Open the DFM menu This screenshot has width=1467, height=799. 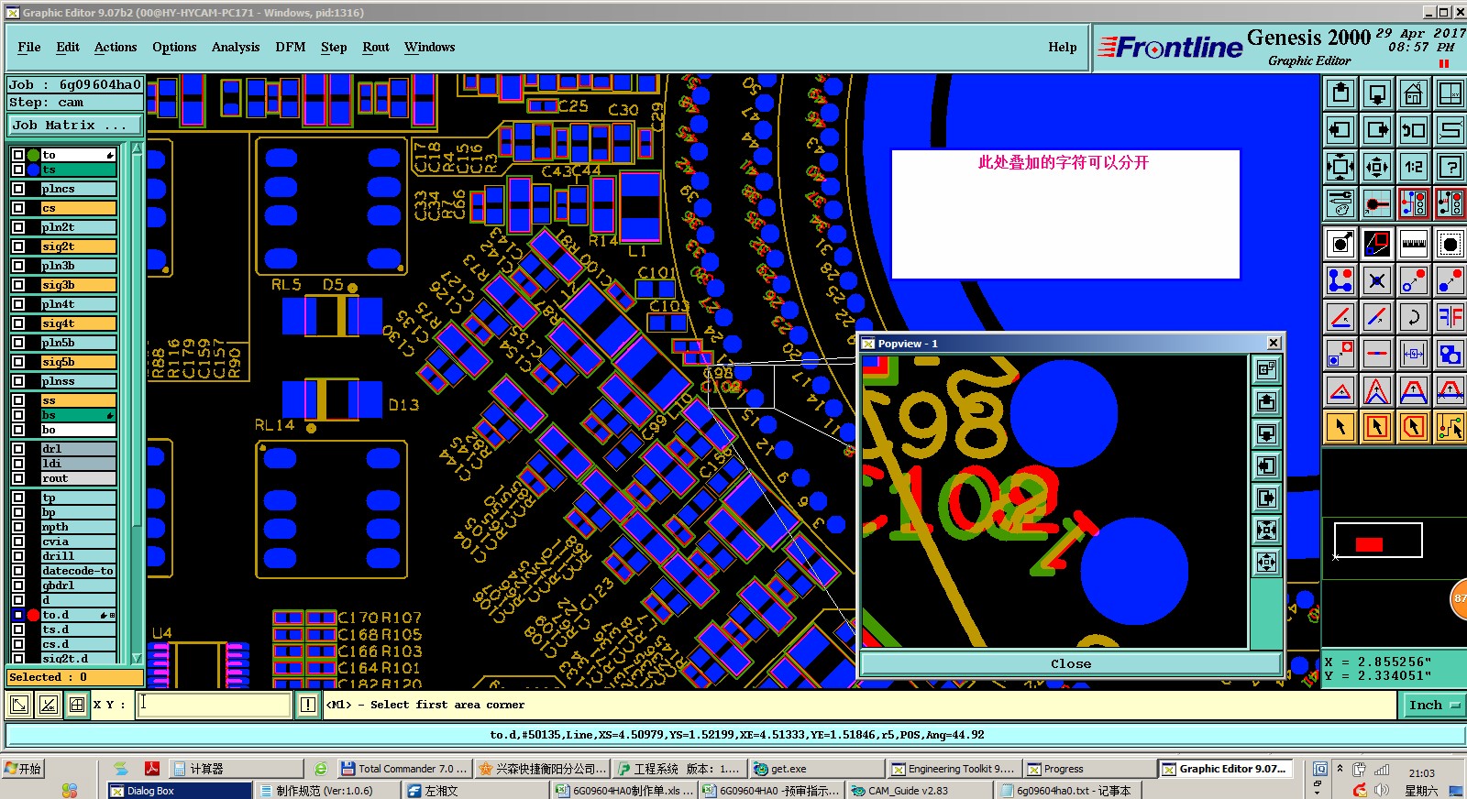[291, 47]
